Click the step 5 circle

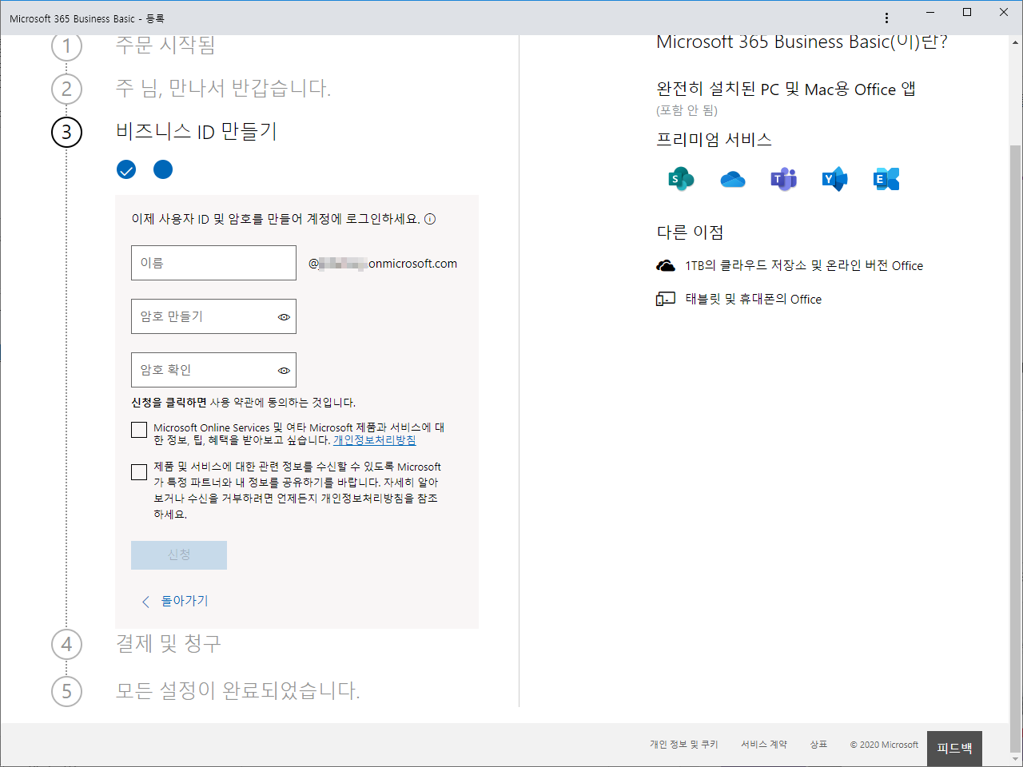tap(67, 691)
